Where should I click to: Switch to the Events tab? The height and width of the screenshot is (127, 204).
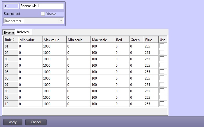(x=8, y=32)
